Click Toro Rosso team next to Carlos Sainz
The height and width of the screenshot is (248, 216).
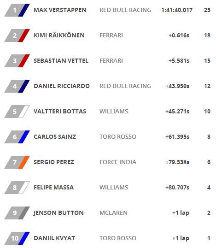click(118, 137)
